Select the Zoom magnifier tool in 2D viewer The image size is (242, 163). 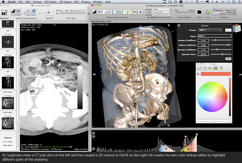[x=23, y=11]
